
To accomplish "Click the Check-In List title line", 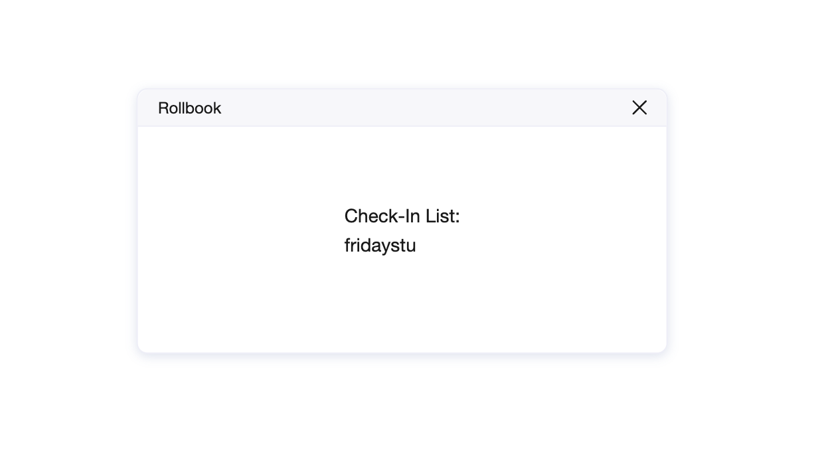I will coord(402,216).
